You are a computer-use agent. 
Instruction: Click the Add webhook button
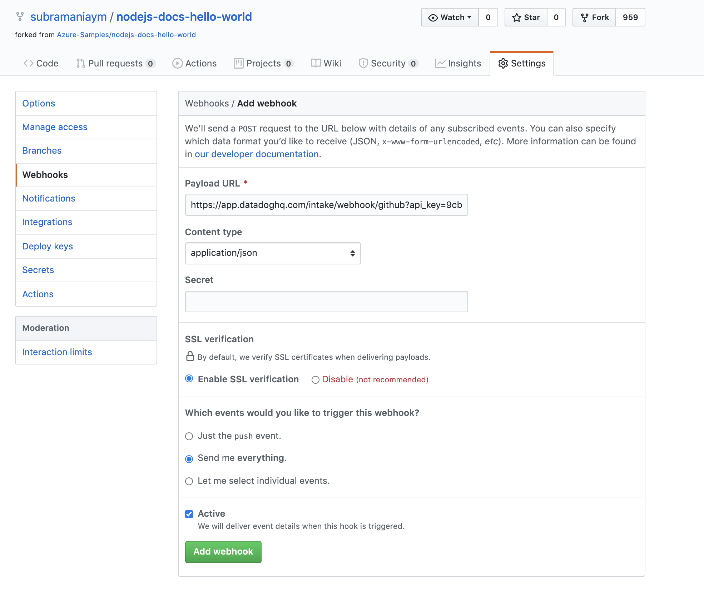(x=223, y=552)
